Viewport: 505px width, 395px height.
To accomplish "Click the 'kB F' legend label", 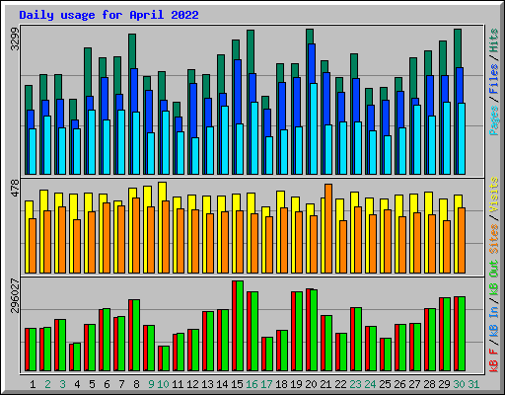I will coord(494,360).
